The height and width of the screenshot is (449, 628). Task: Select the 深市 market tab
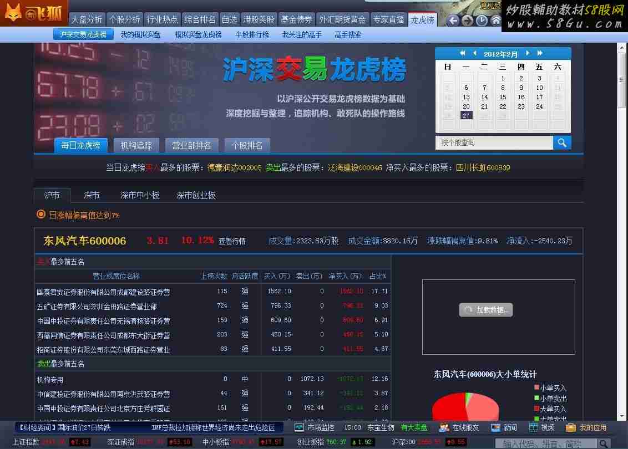click(x=92, y=195)
